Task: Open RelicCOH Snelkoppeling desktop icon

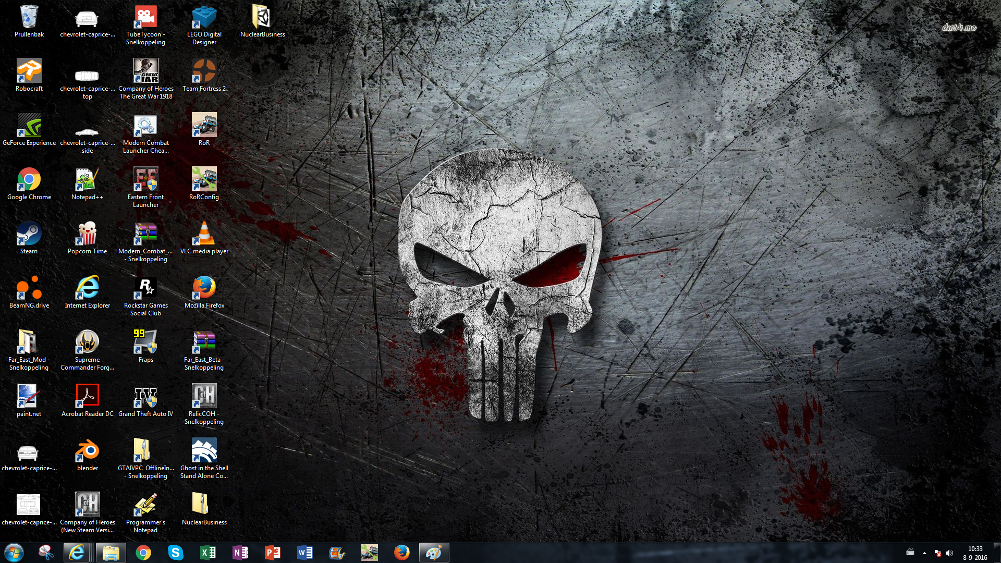Action: coord(204,405)
